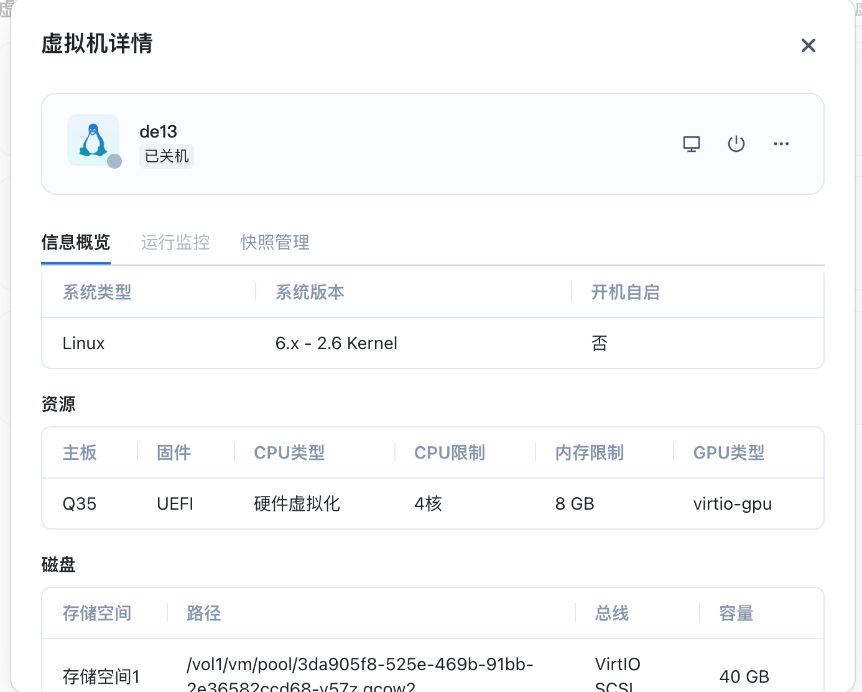Click the 8 GB memory limit value

tap(574, 503)
